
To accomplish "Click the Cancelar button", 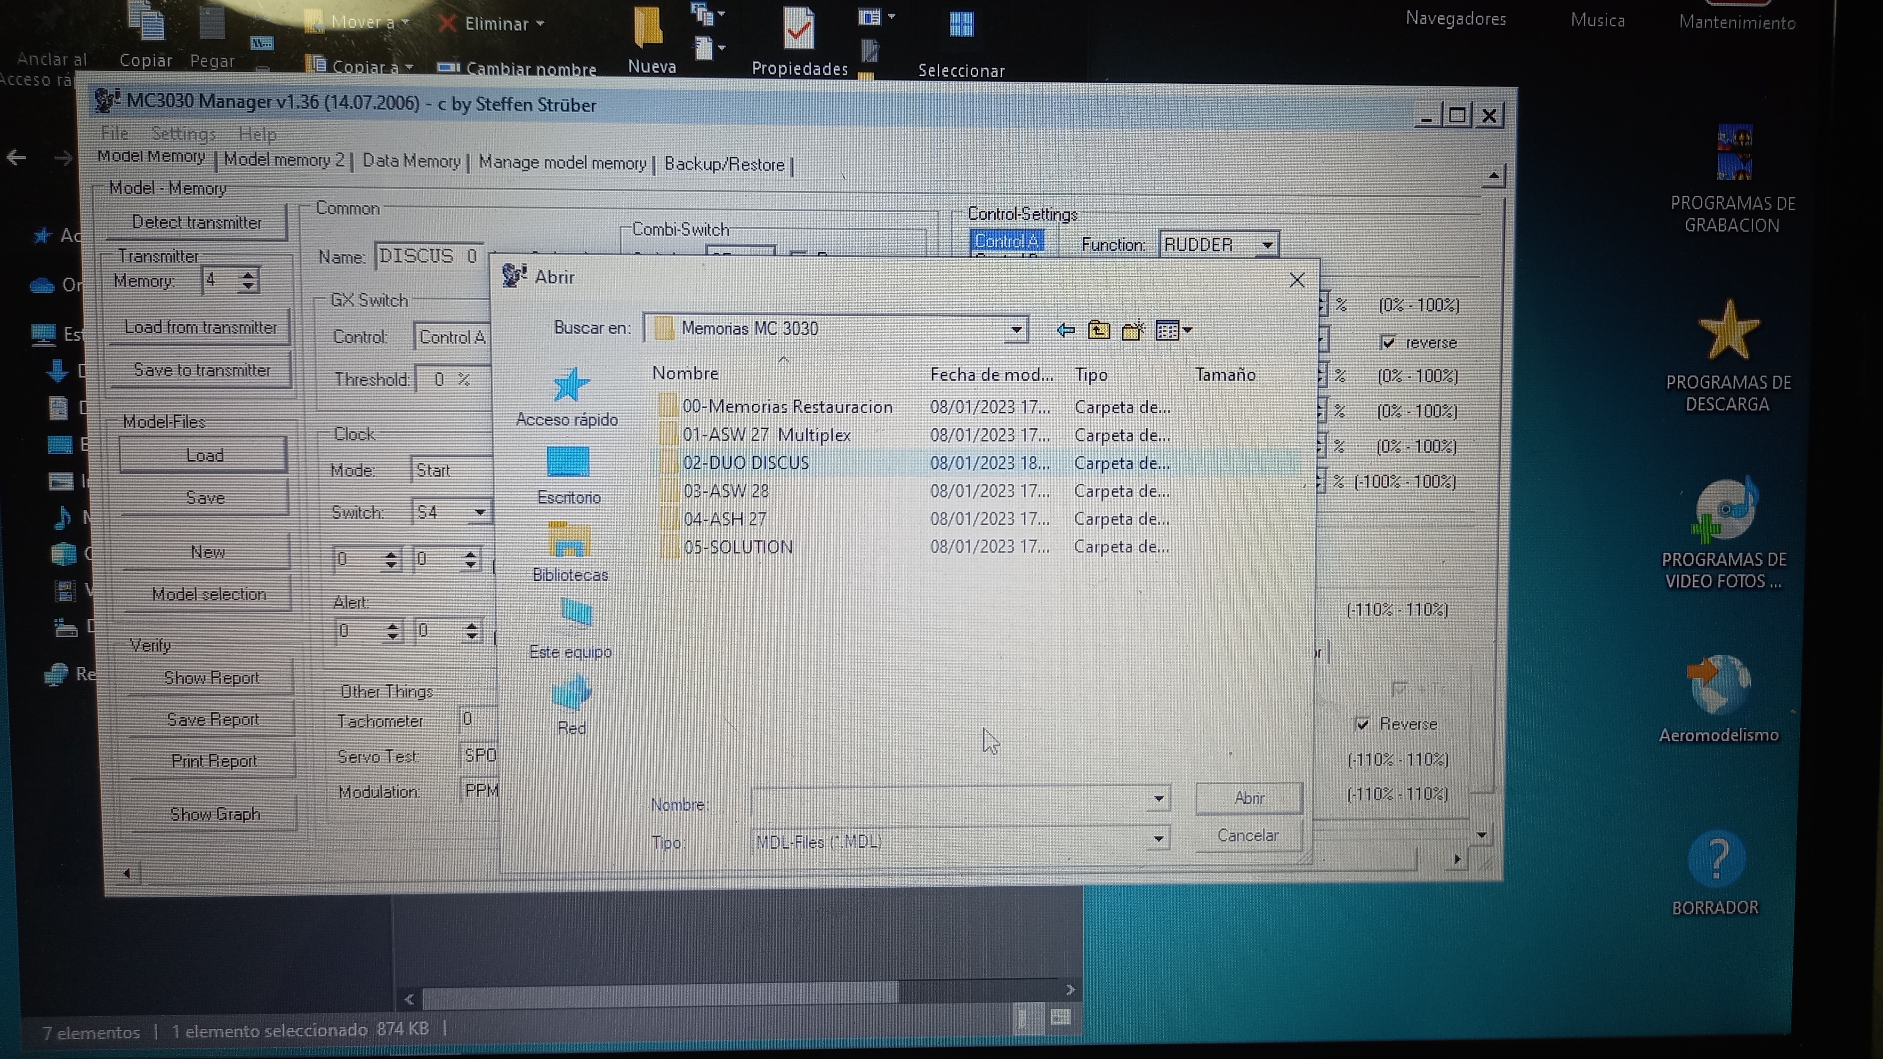I will click(x=1247, y=835).
